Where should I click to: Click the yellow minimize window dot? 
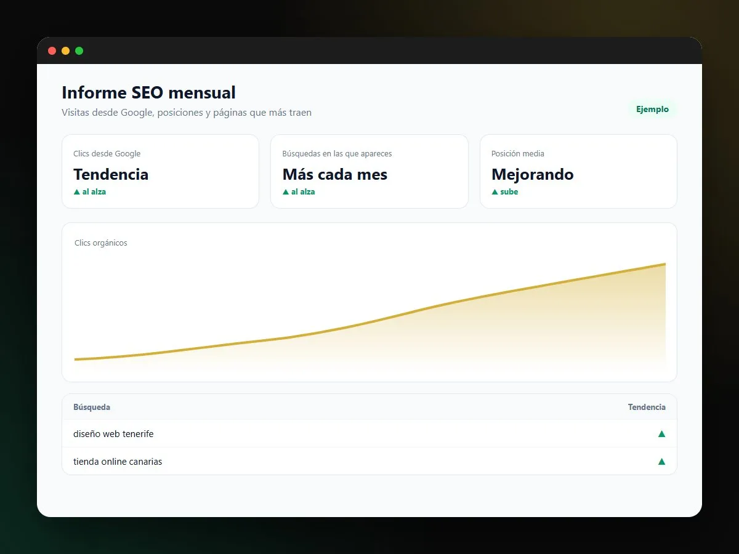pos(65,50)
